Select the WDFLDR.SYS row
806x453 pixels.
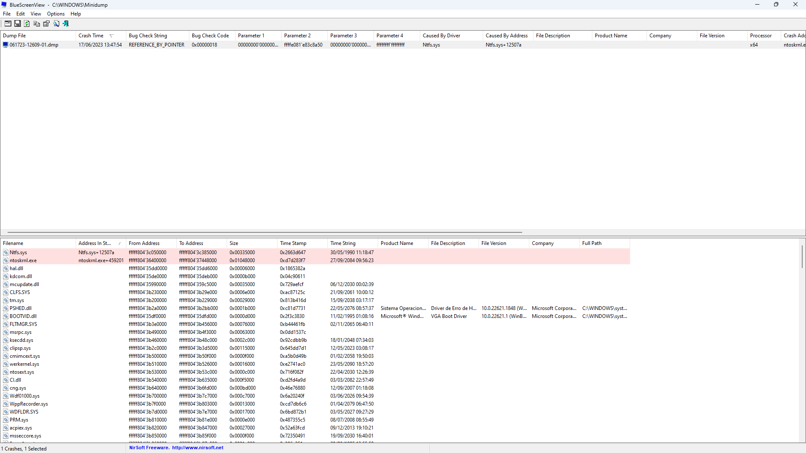point(315,412)
